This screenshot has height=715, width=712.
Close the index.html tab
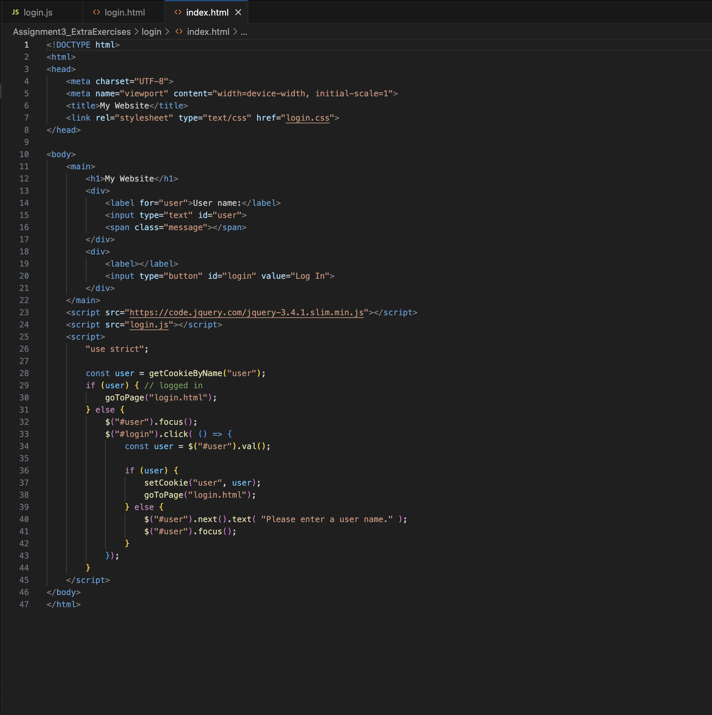tap(238, 12)
